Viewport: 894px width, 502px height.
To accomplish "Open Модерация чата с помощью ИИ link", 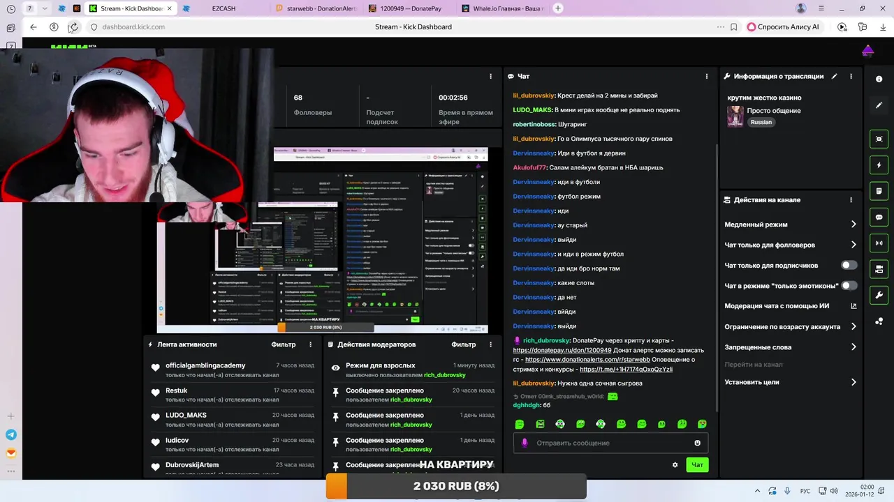I will tap(790, 306).
